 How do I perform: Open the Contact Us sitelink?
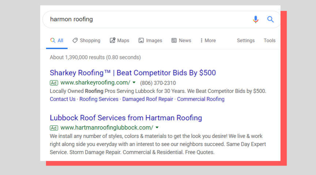click(63, 99)
